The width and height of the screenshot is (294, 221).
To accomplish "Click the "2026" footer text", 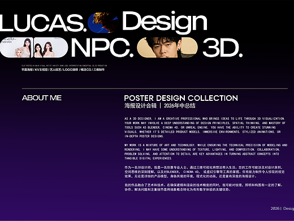I will click(x=275, y=209).
